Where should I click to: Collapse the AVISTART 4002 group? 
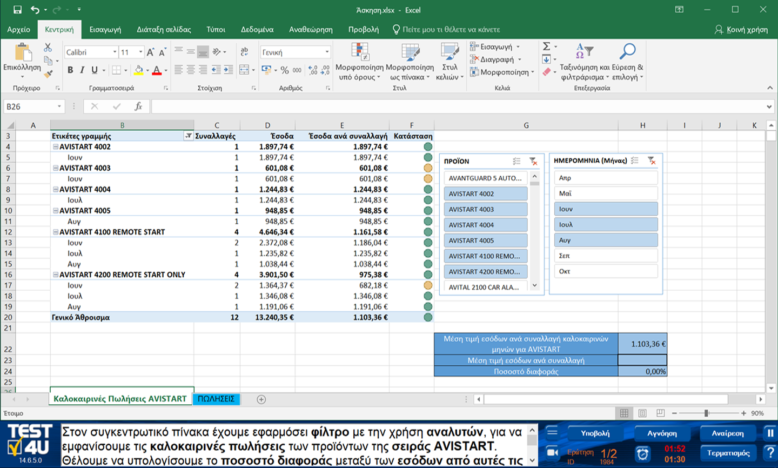pos(56,147)
